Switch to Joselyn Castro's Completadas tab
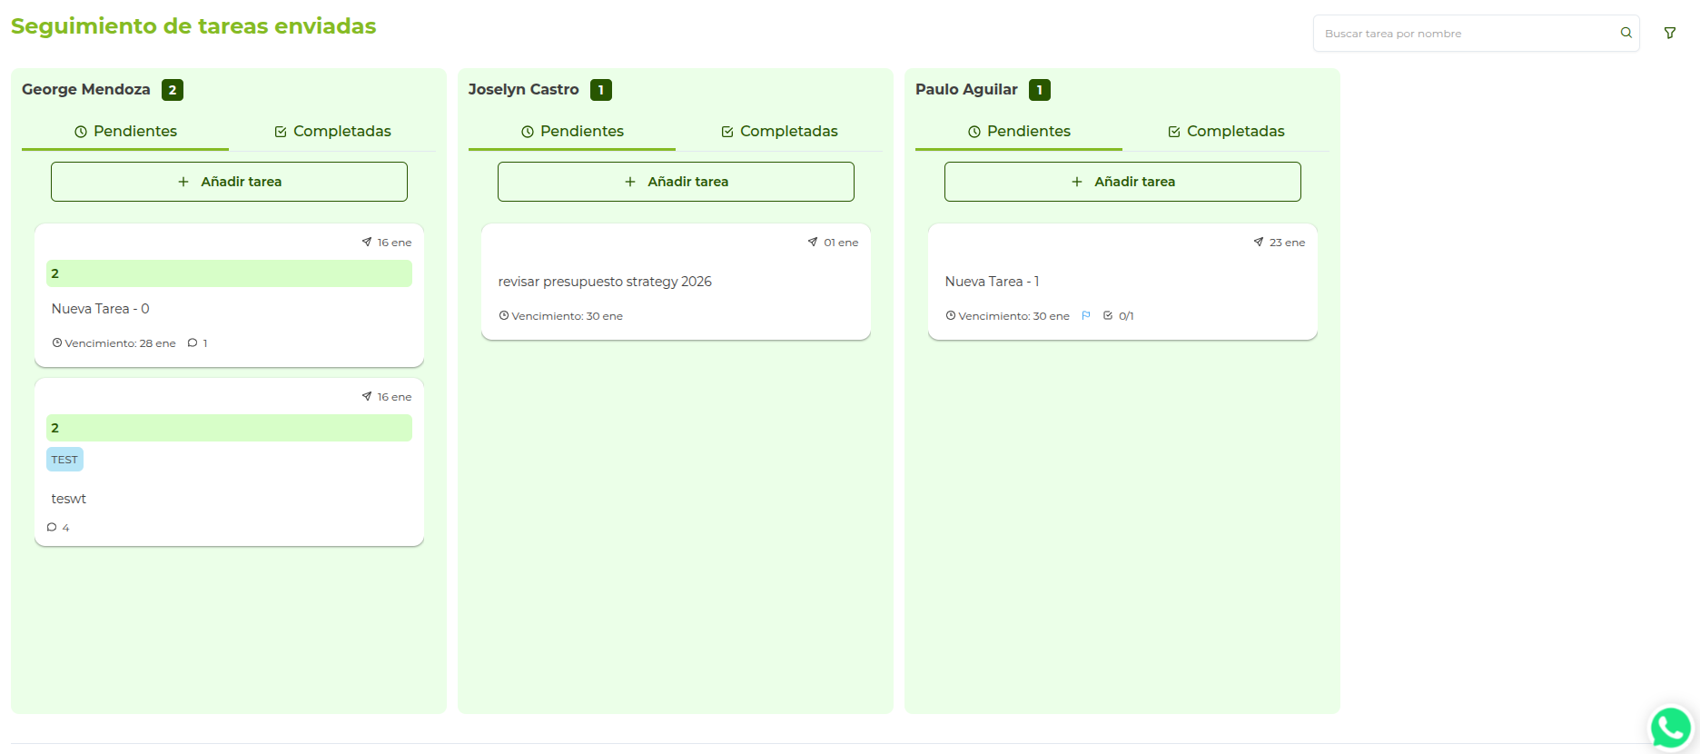The width and height of the screenshot is (1700, 754). pos(779,132)
